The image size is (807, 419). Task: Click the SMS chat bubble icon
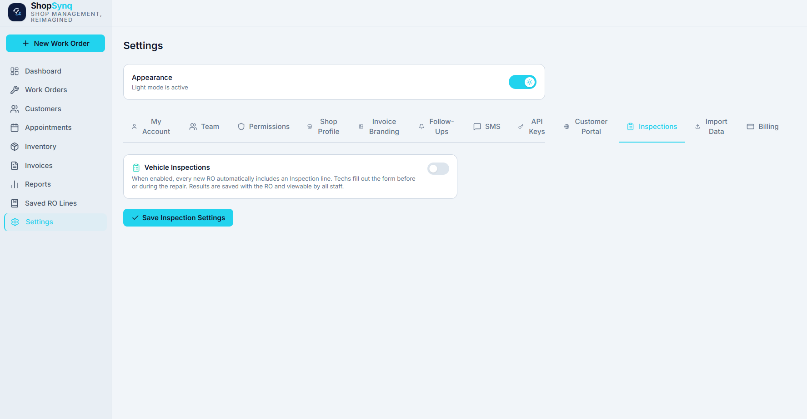point(477,127)
